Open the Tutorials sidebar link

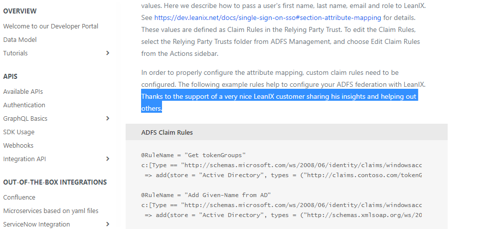[x=15, y=53]
